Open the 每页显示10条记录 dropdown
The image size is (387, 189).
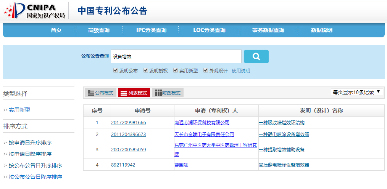click(356, 92)
